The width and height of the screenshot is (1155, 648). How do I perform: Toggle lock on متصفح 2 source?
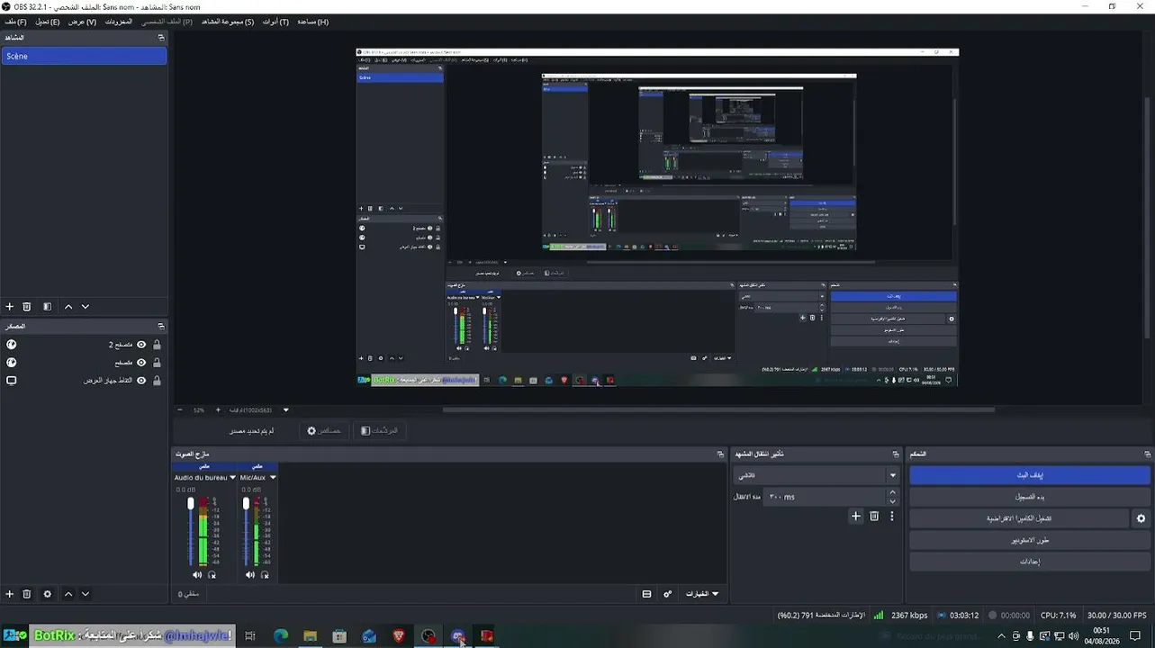(157, 345)
